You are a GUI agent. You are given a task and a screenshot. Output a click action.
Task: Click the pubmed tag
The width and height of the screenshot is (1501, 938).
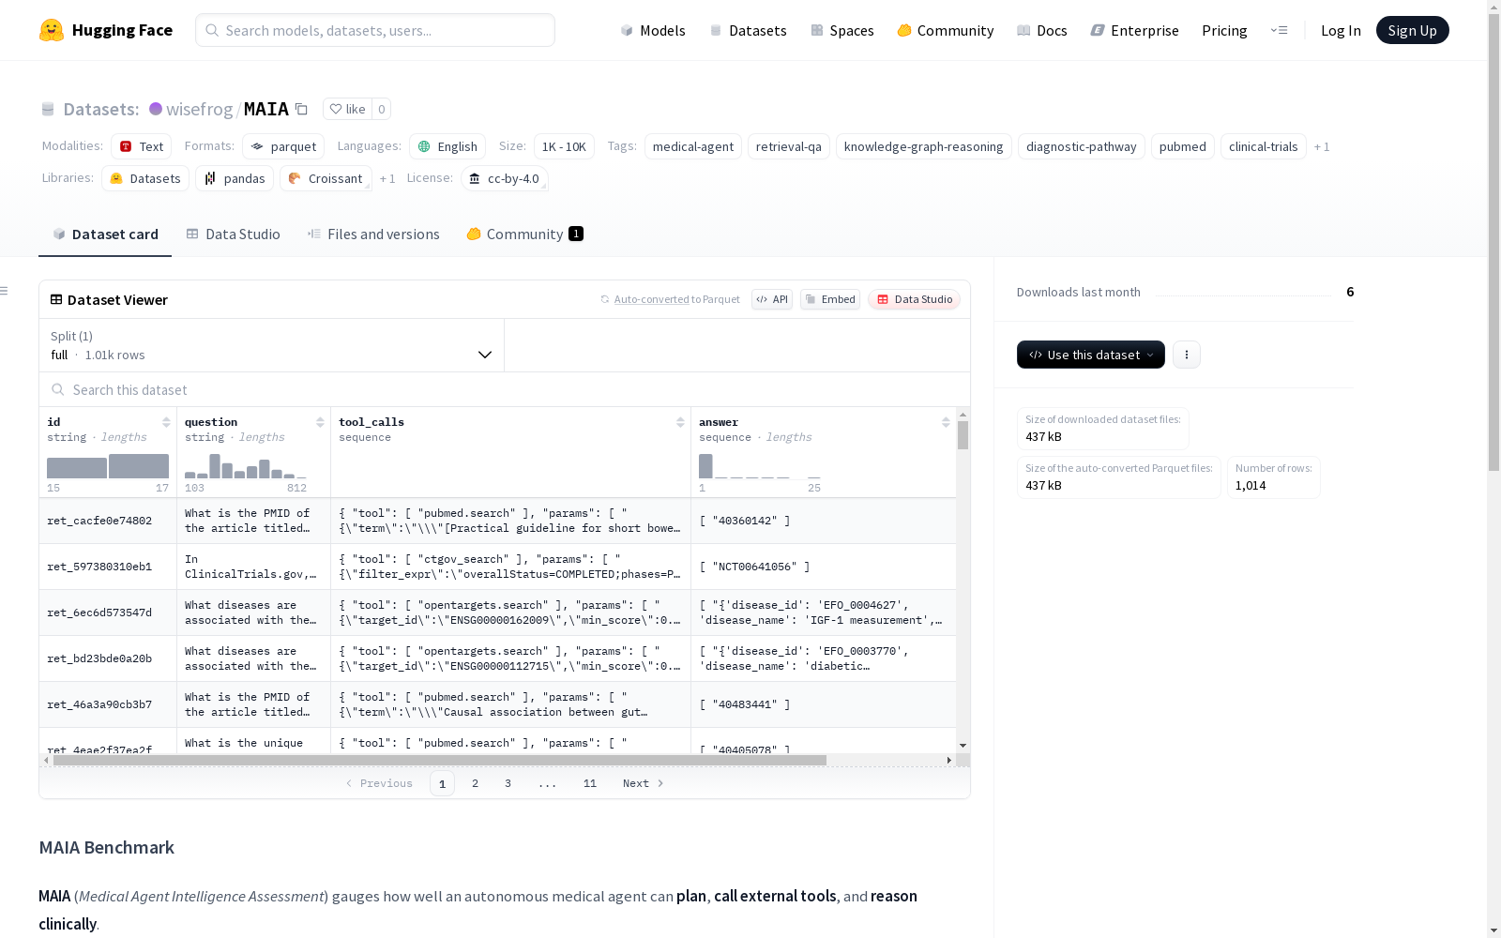coord(1183,146)
